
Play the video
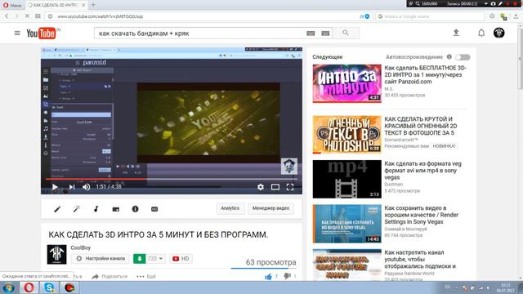point(55,187)
